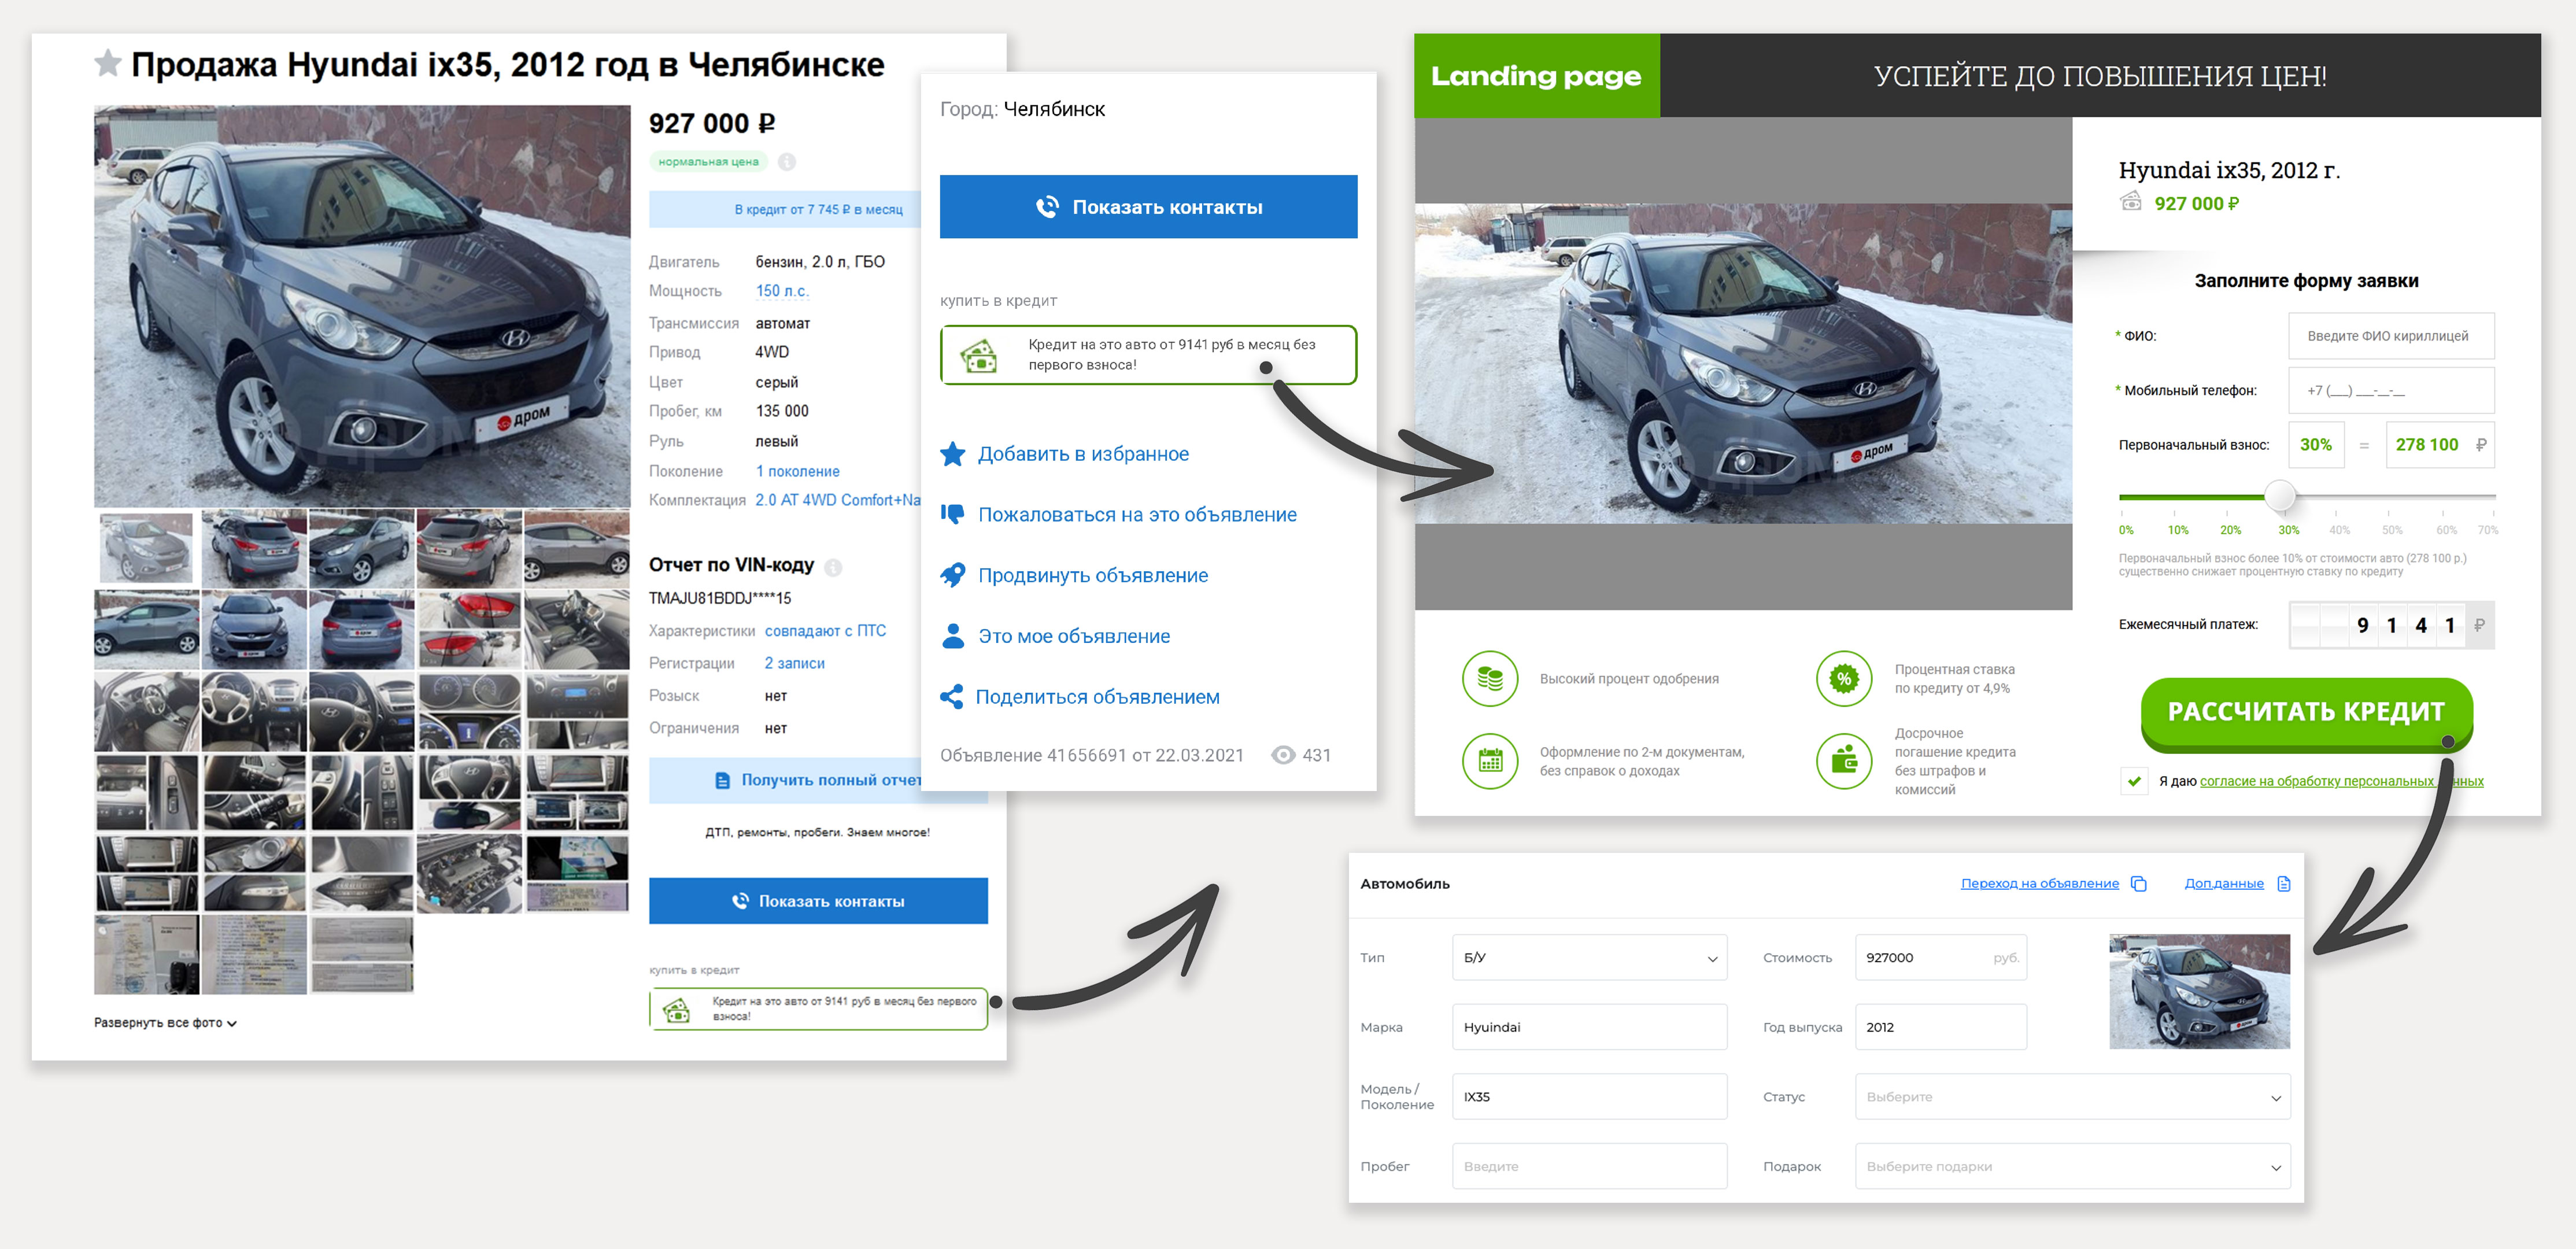This screenshot has height=1249, width=2576.
Task: Click the share icon for 'Поделиться объявлением'
Action: 952,697
